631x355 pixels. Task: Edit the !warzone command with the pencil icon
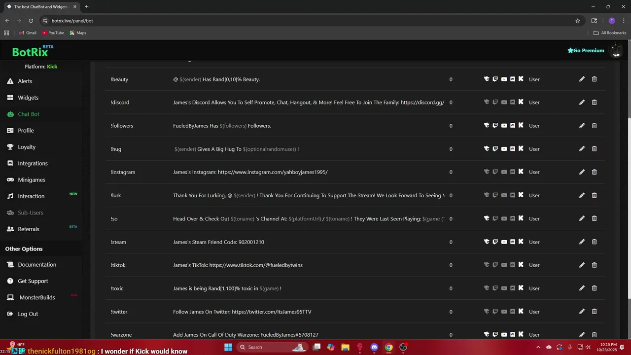(x=582, y=334)
